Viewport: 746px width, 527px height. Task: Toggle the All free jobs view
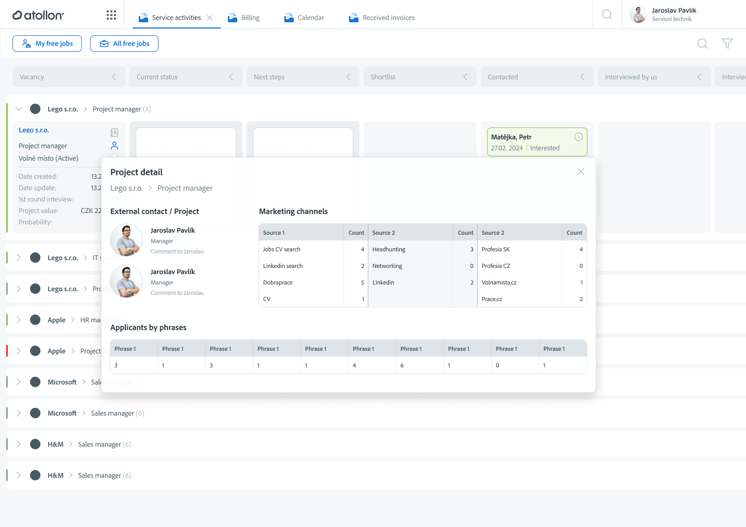pos(124,44)
